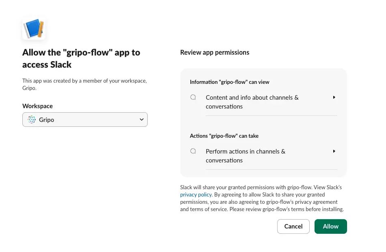
Task: Click the 'Actions "gripo-flow" can take' label
Action: pyautogui.click(x=224, y=136)
